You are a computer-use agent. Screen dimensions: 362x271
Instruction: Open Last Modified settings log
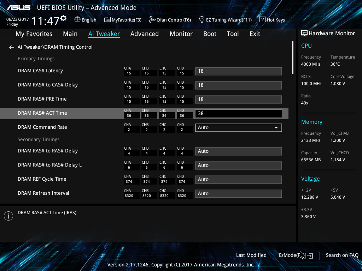click(x=251, y=255)
